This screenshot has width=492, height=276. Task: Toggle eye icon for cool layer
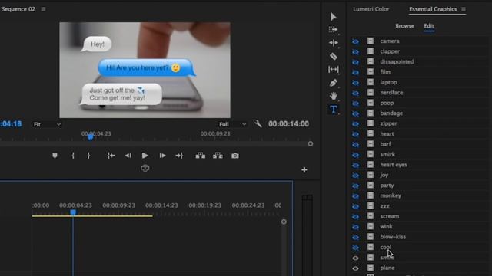click(x=355, y=248)
